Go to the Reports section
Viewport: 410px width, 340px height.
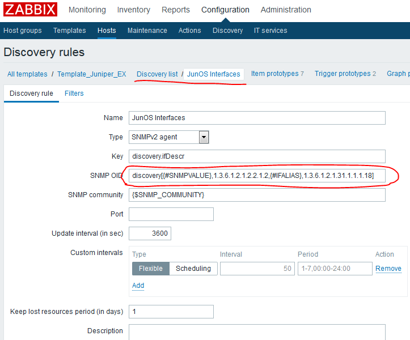click(x=176, y=10)
